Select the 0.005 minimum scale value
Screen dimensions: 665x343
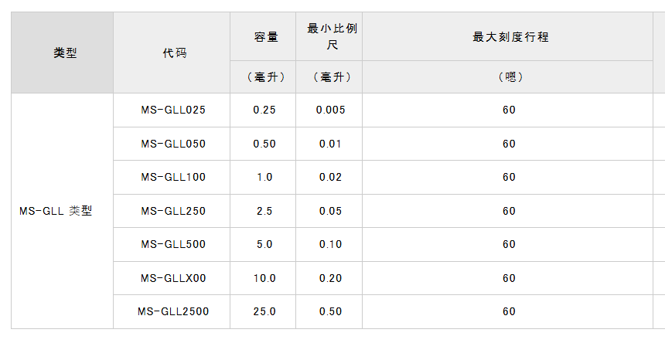tap(330, 110)
